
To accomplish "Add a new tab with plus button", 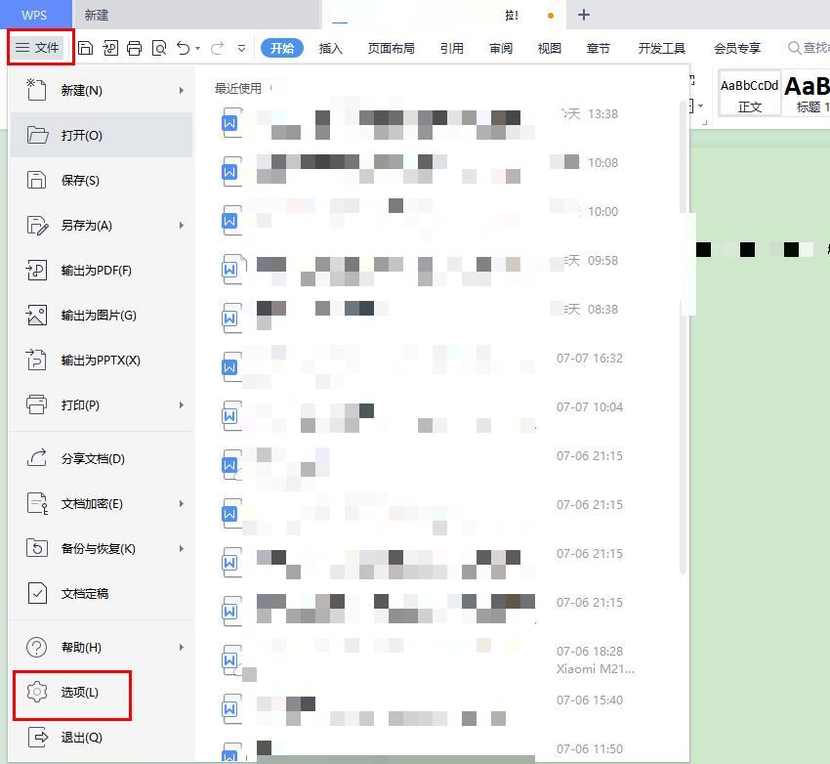I will tap(584, 15).
